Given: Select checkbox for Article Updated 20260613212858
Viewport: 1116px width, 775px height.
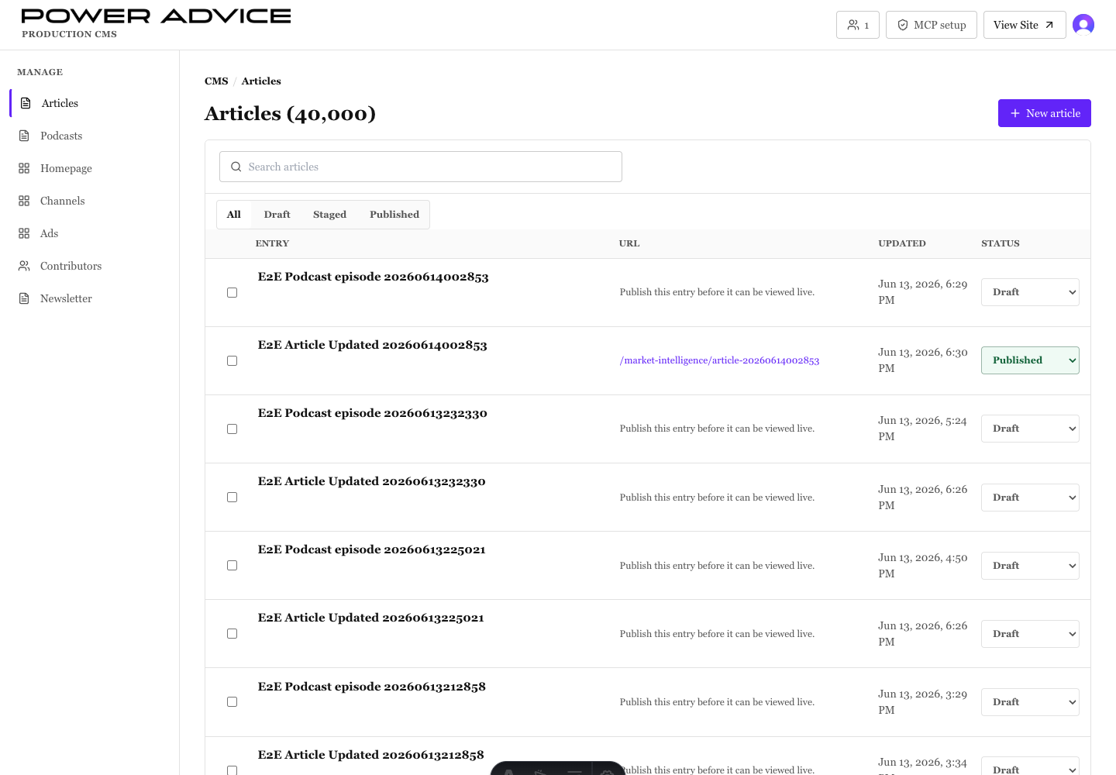Looking at the screenshot, I should tap(232, 770).
